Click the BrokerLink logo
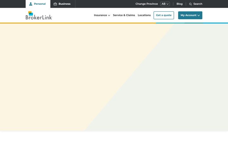The width and height of the screenshot is (228, 142). click(x=39, y=15)
